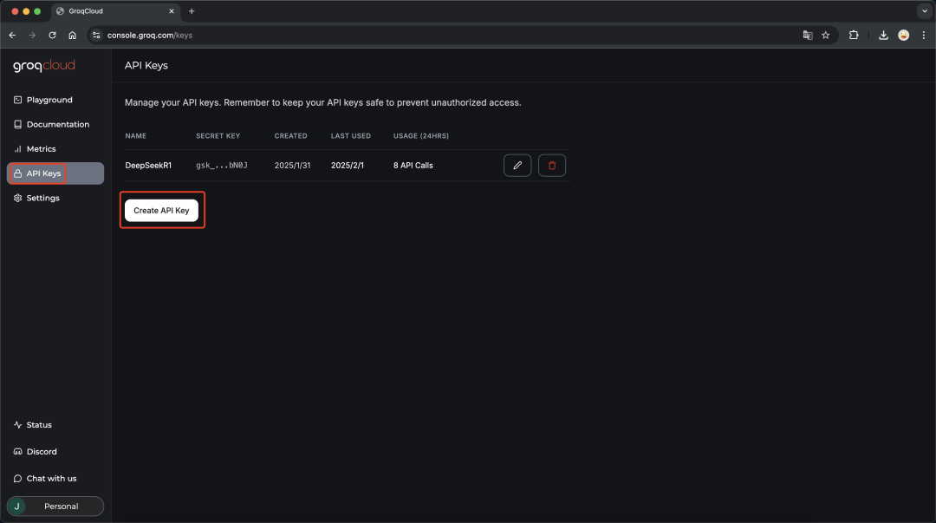Select the GroqCloud browser tab

115,11
